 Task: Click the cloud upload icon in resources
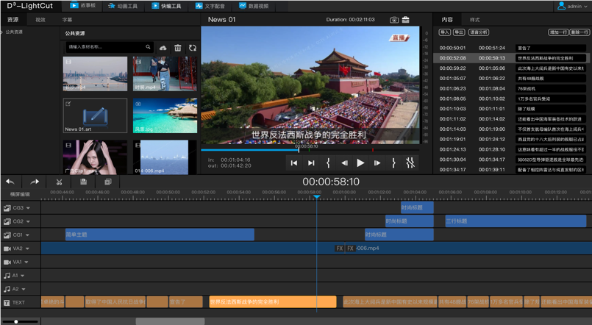point(163,48)
